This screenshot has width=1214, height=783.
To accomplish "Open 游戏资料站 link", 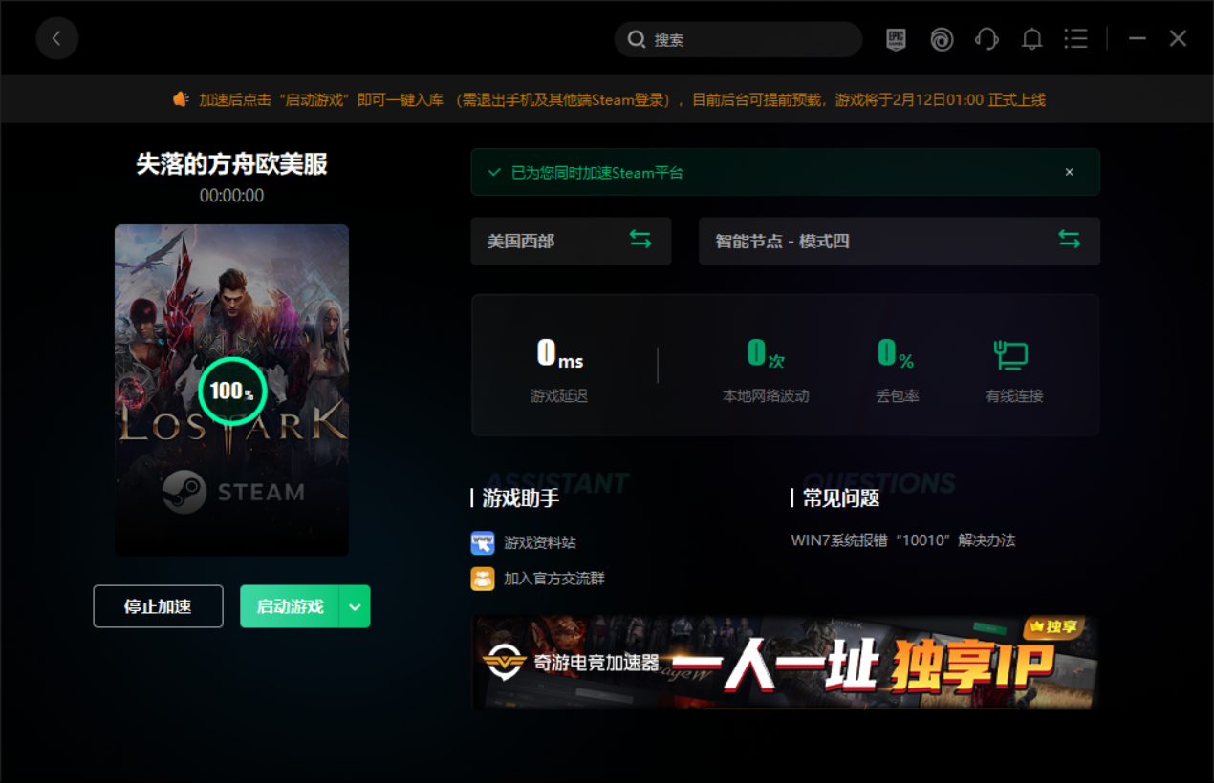I will click(x=540, y=542).
